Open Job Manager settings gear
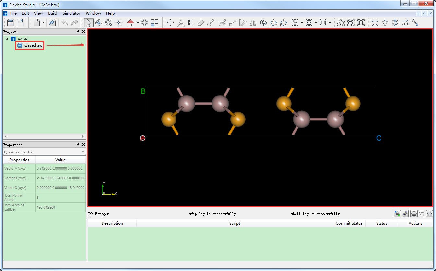Viewport: 436px width, 271px height. pos(414,214)
